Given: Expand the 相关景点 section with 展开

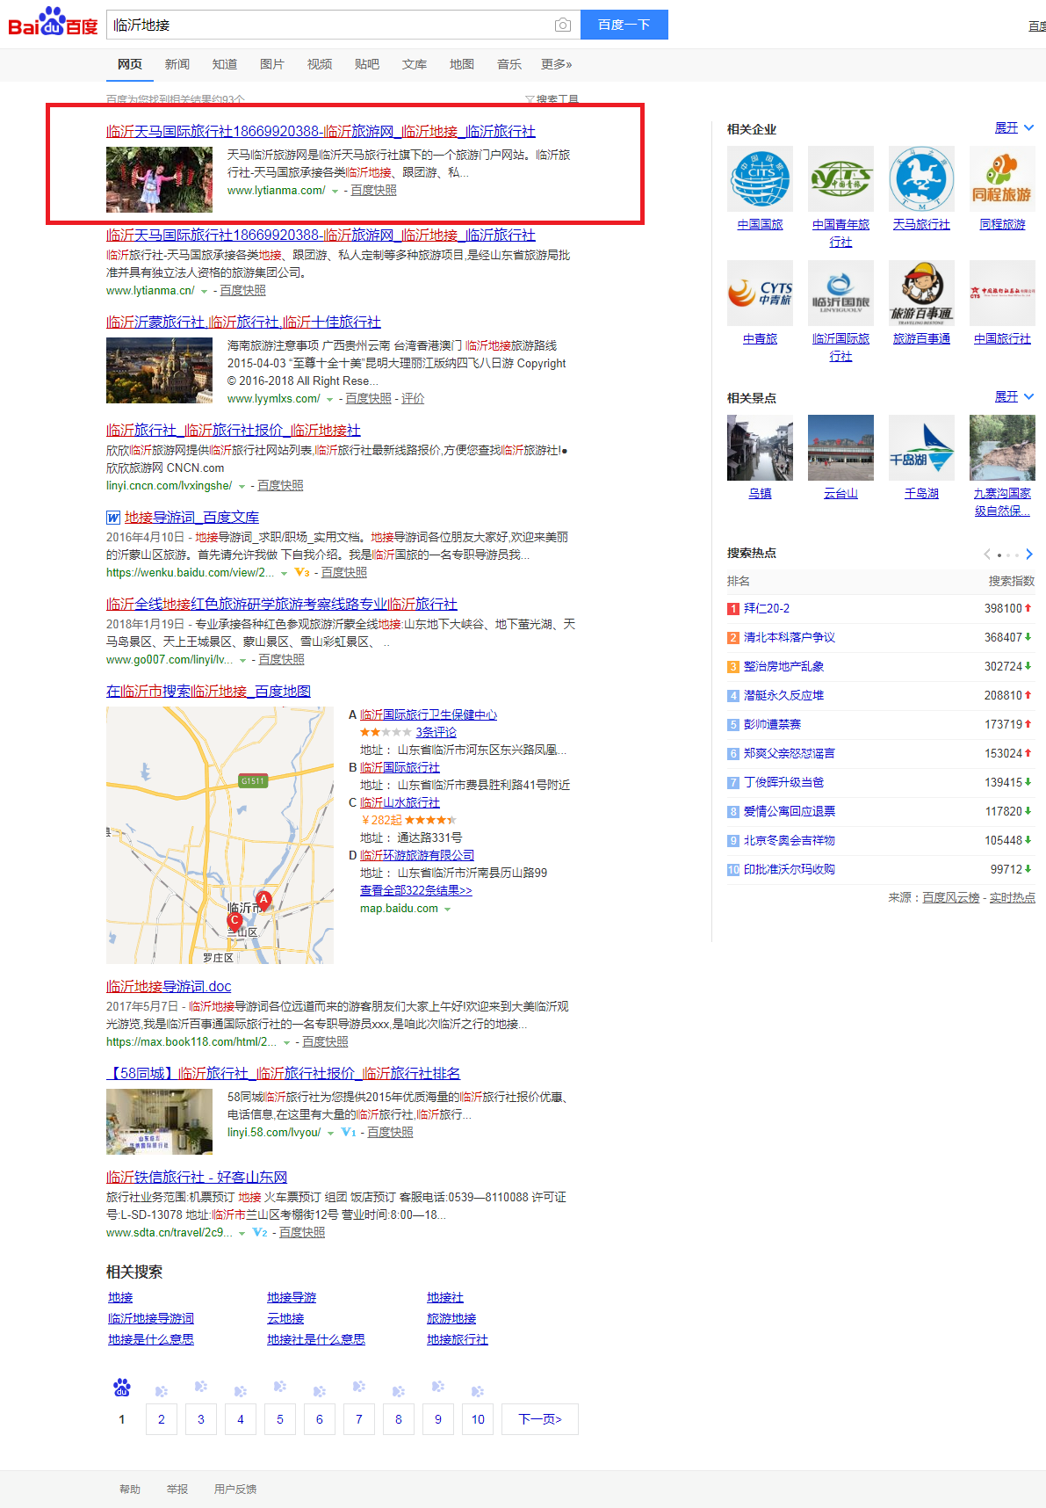Looking at the screenshot, I should [1014, 396].
